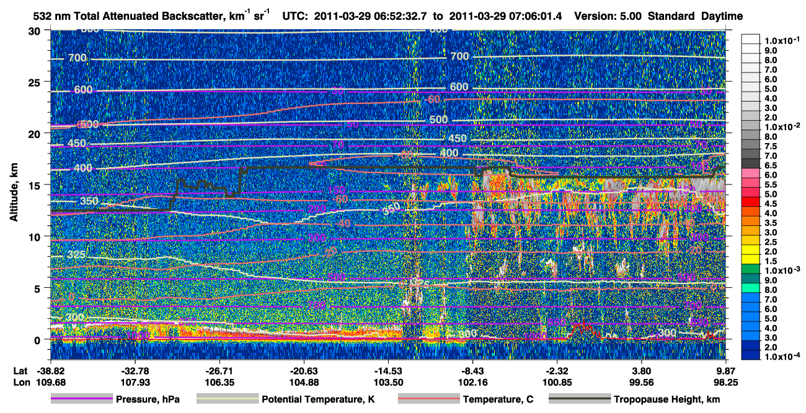Click the 'Lat' row label below the plot
The height and width of the screenshot is (413, 806).
click(20, 372)
